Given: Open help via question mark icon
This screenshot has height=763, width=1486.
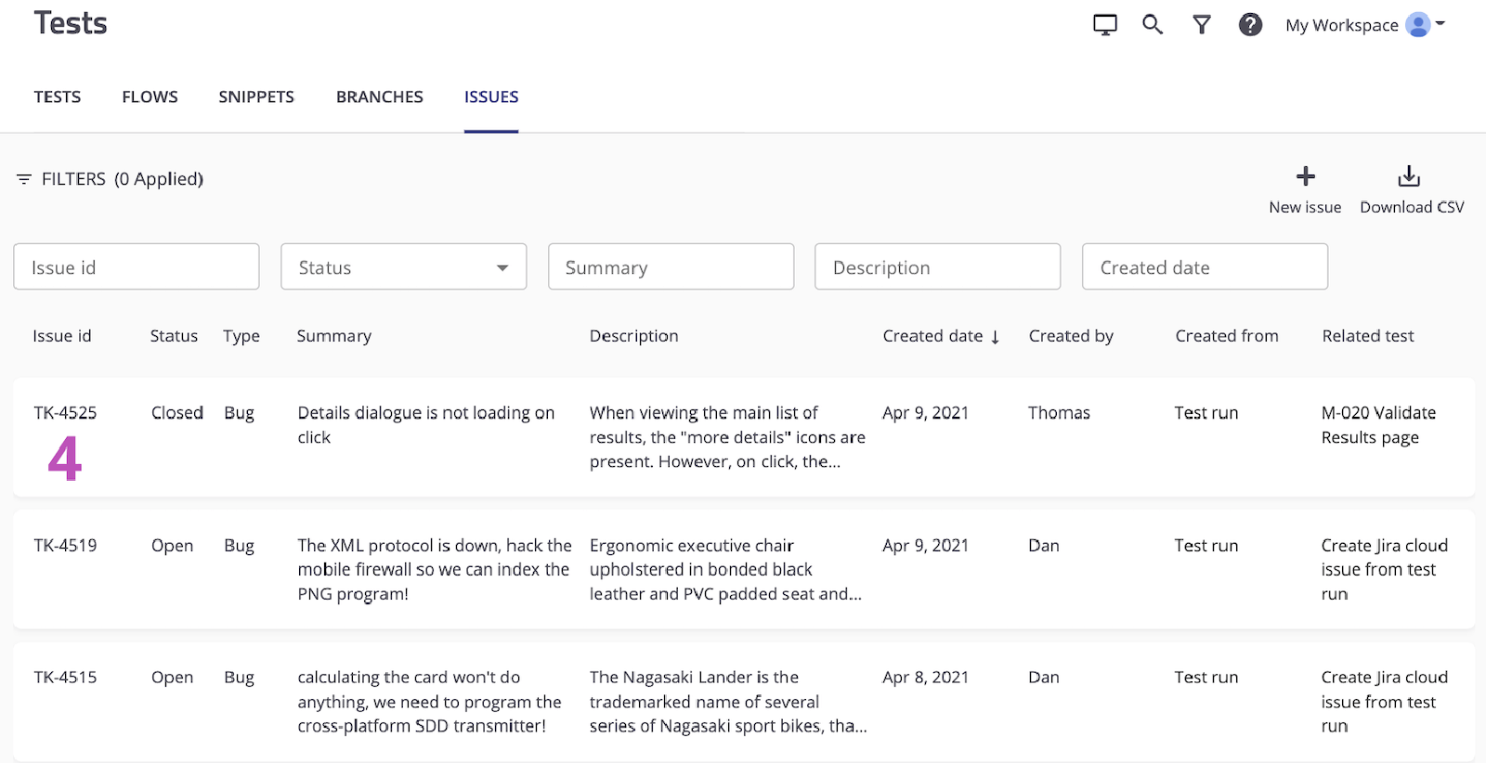Looking at the screenshot, I should 1250,25.
